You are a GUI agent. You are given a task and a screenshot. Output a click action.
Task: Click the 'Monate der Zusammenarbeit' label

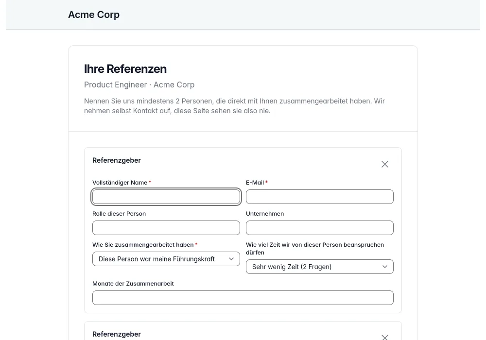133,284
